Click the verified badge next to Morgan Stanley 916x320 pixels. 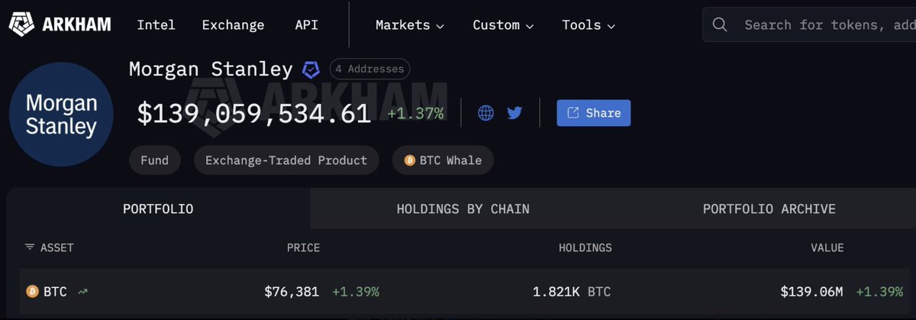tap(311, 69)
